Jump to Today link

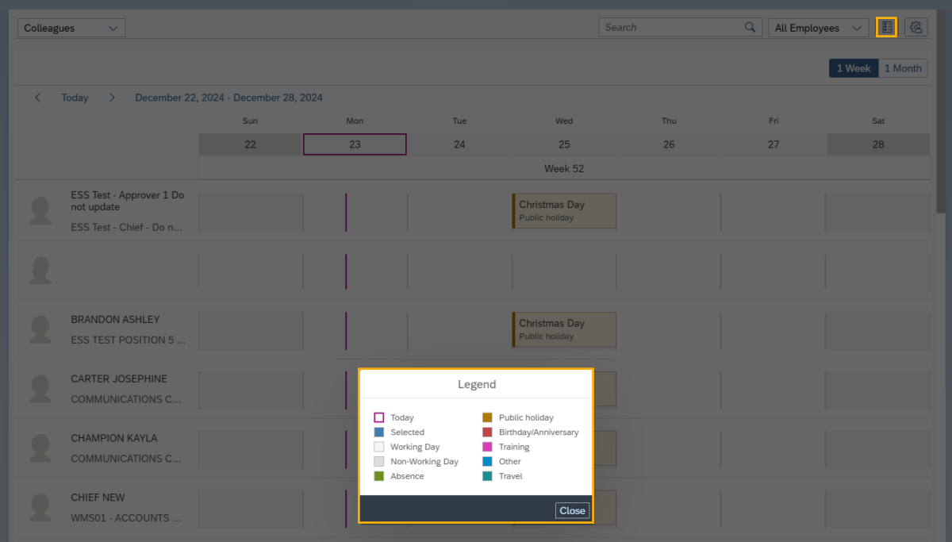pyautogui.click(x=75, y=98)
